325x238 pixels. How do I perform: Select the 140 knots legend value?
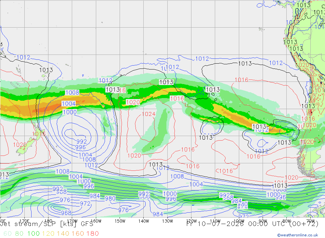tap(63, 233)
